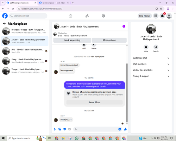176x141 pixels.
Task: Open Tanya conversation in Marketplace list
Action: [x=25, y=71]
